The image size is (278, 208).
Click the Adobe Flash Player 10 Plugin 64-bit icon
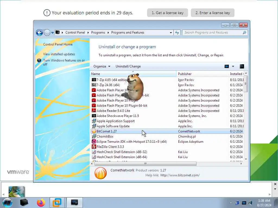pos(94,105)
